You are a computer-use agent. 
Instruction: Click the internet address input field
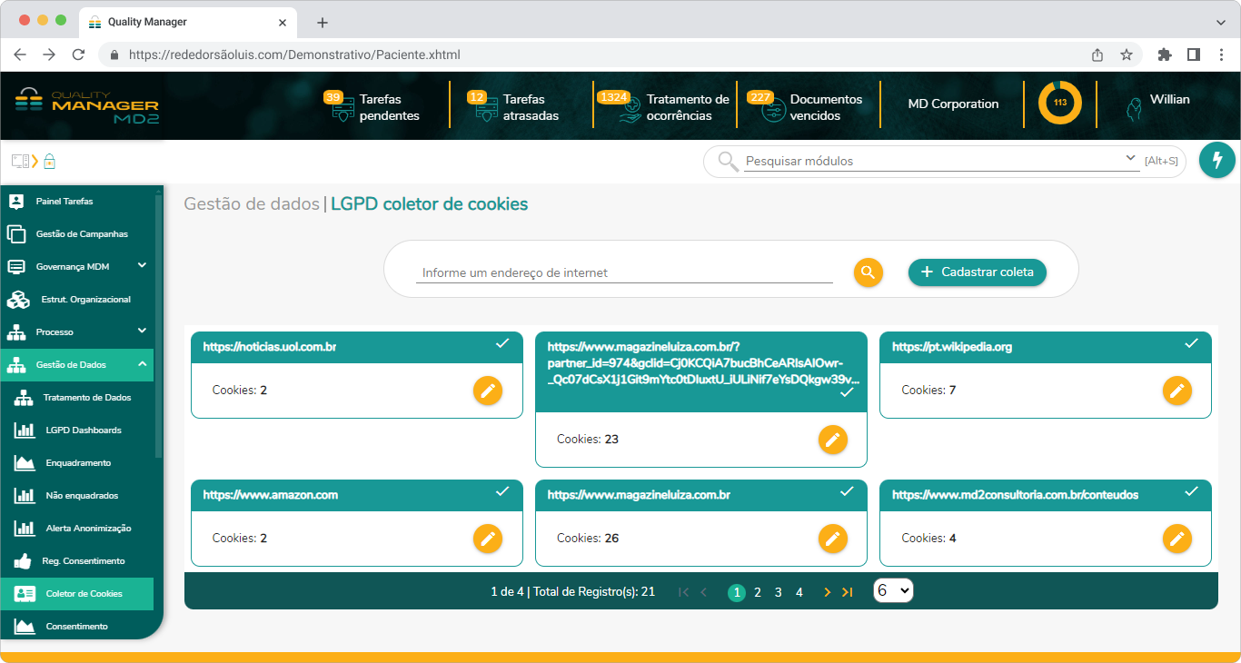coord(624,272)
